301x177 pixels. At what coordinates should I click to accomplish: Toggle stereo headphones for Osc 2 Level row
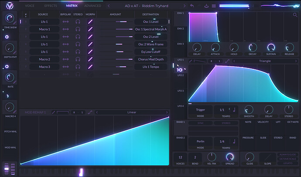78,37
